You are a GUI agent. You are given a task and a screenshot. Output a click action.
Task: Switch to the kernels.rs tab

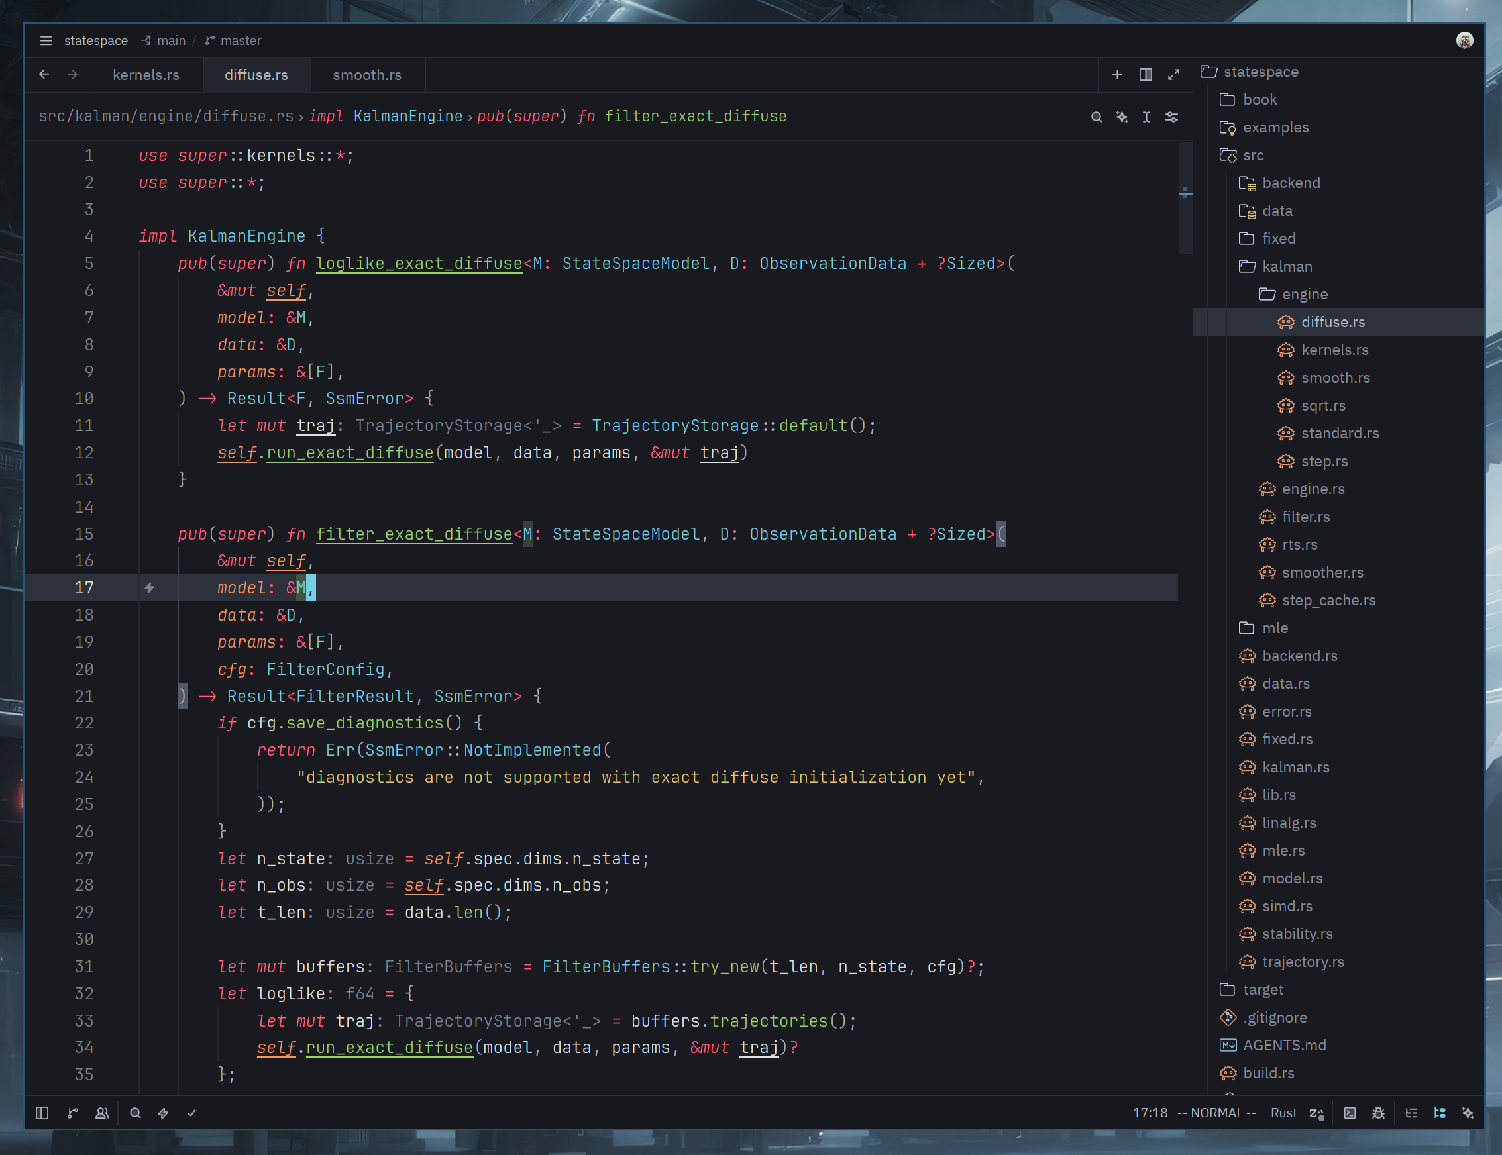146,75
